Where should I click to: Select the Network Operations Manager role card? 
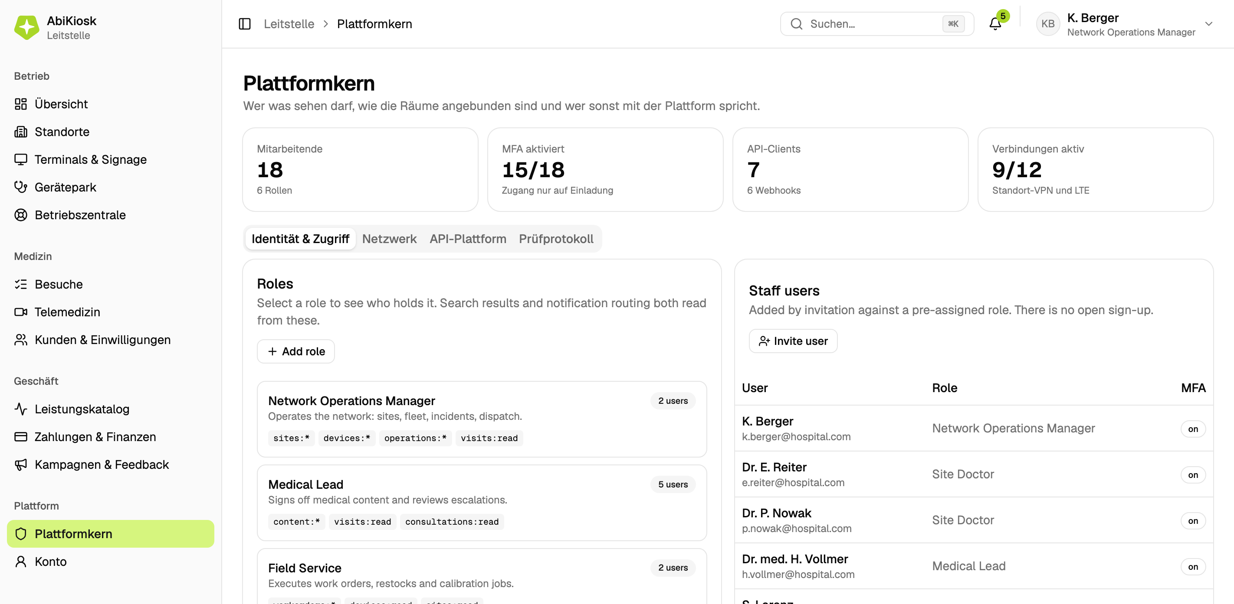pos(482,419)
